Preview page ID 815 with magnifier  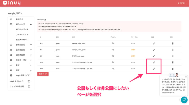(x=113, y=43)
